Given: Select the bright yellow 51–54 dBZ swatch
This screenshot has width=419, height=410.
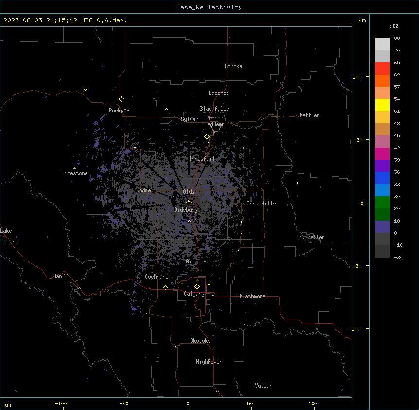Looking at the screenshot, I should [382, 105].
